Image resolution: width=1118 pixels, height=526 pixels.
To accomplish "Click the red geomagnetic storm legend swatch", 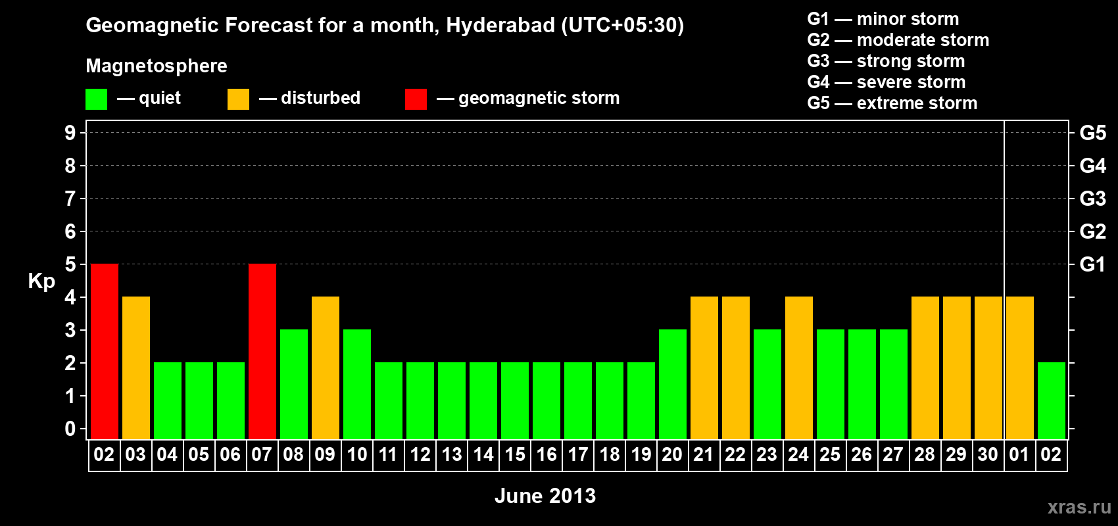I will (416, 99).
